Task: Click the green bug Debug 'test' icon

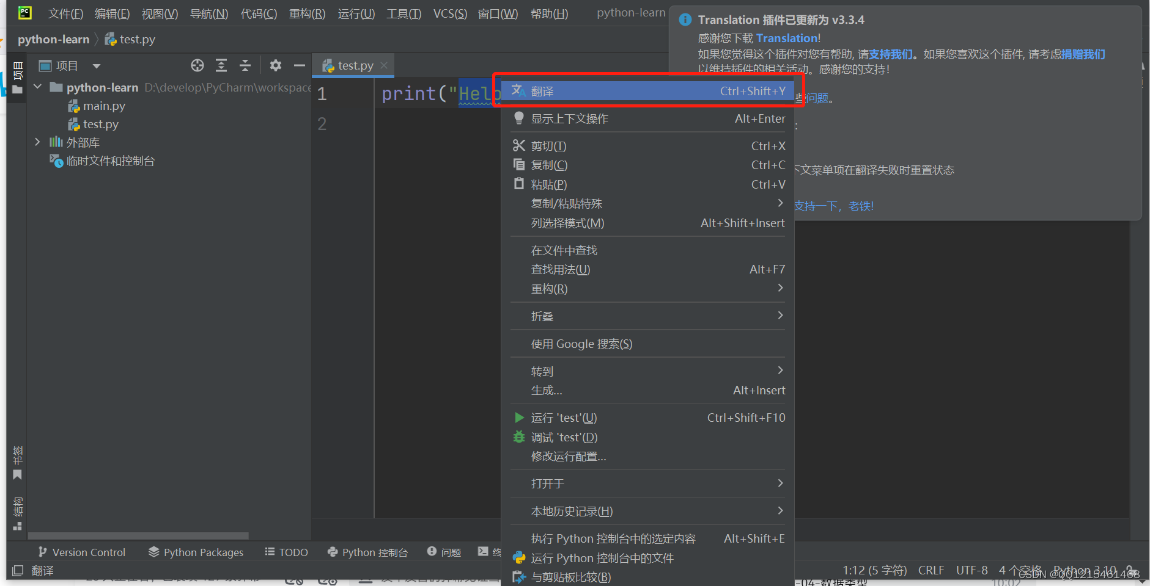Action: [519, 436]
